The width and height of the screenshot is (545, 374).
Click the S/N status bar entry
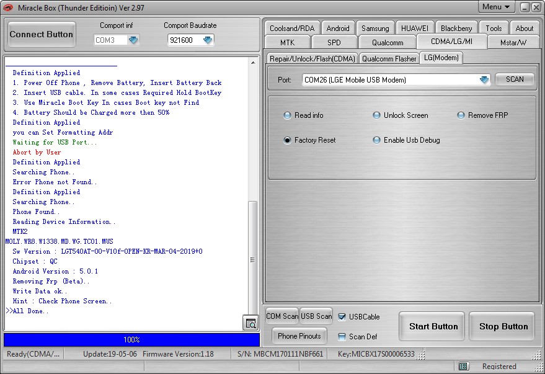pyautogui.click(x=280, y=354)
